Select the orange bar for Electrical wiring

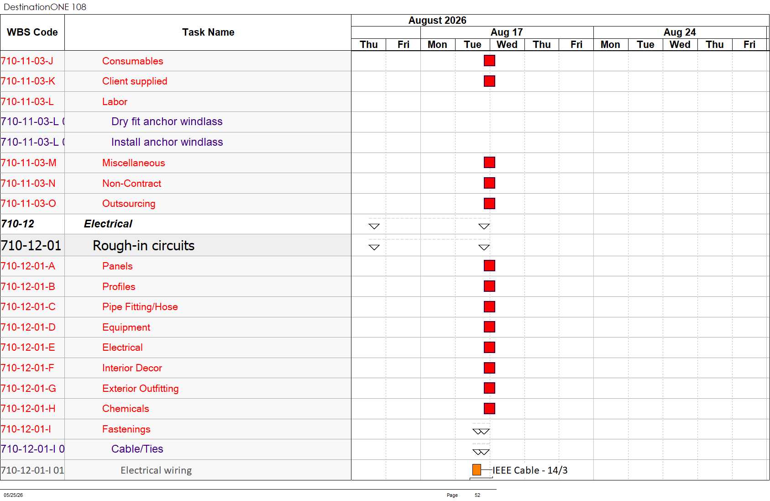click(x=477, y=469)
